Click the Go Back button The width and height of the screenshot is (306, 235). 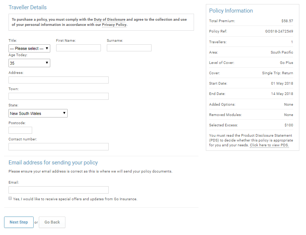[52, 222]
